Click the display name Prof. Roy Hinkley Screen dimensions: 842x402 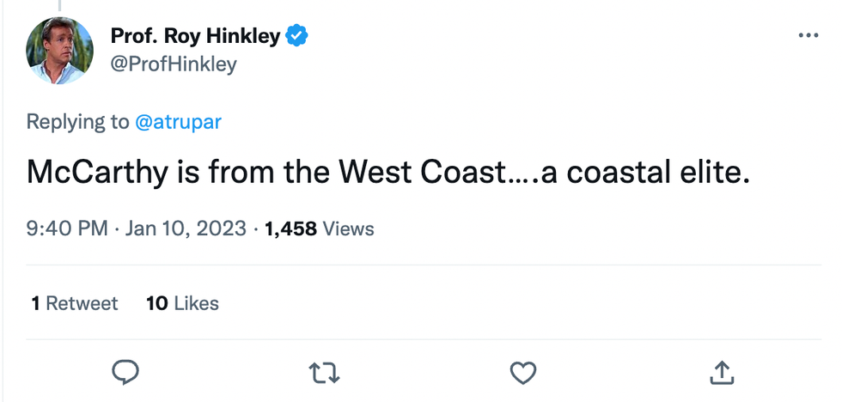(195, 36)
